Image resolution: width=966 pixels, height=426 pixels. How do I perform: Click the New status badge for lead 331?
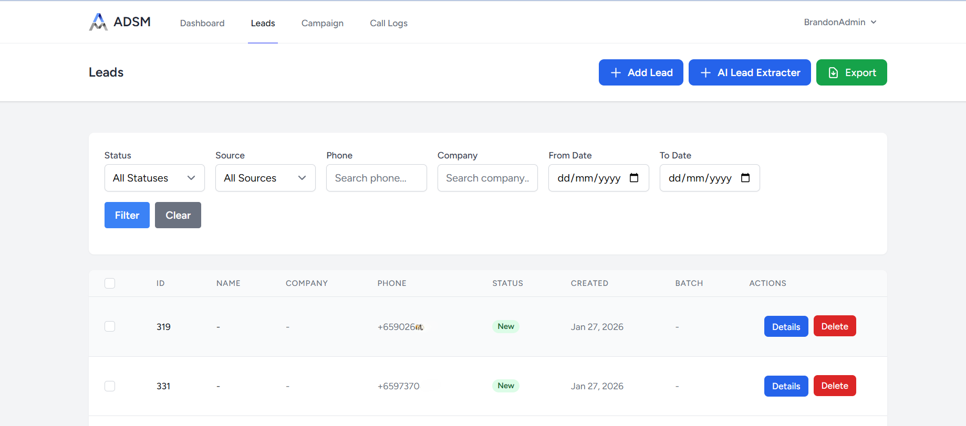(x=506, y=386)
